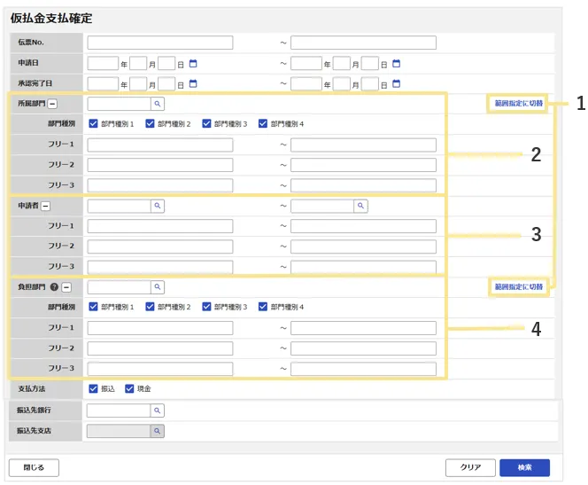The width and height of the screenshot is (588, 485).
Task: Toggle the 現金 payment method checkbox
Action: coord(130,388)
